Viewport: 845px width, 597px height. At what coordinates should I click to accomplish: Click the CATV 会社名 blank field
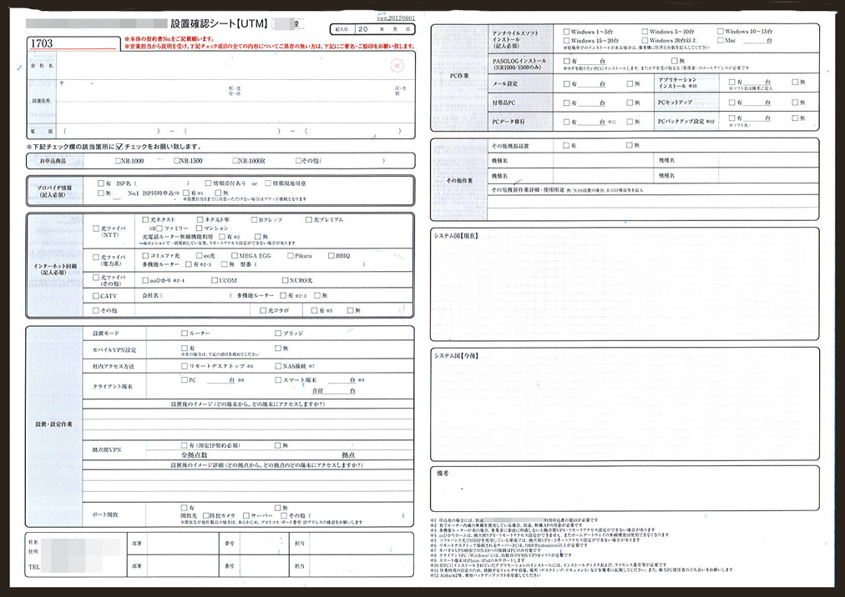tap(196, 295)
